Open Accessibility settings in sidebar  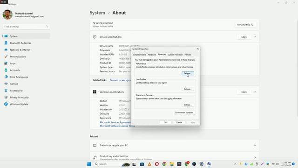pos(26,91)
